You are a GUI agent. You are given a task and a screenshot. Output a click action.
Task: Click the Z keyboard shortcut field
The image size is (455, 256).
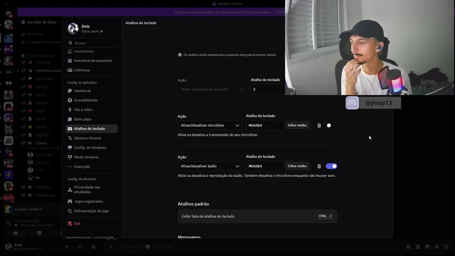pos(268,89)
